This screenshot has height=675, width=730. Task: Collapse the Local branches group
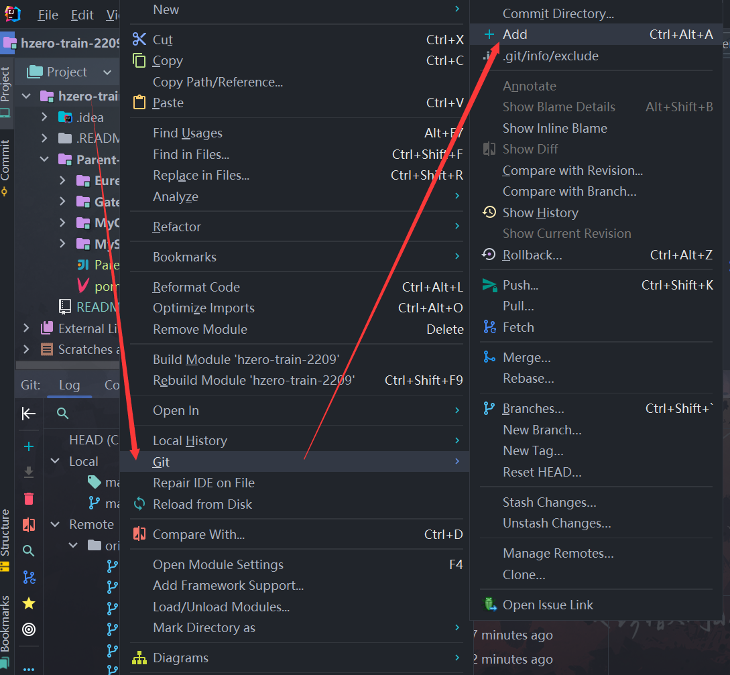55,461
